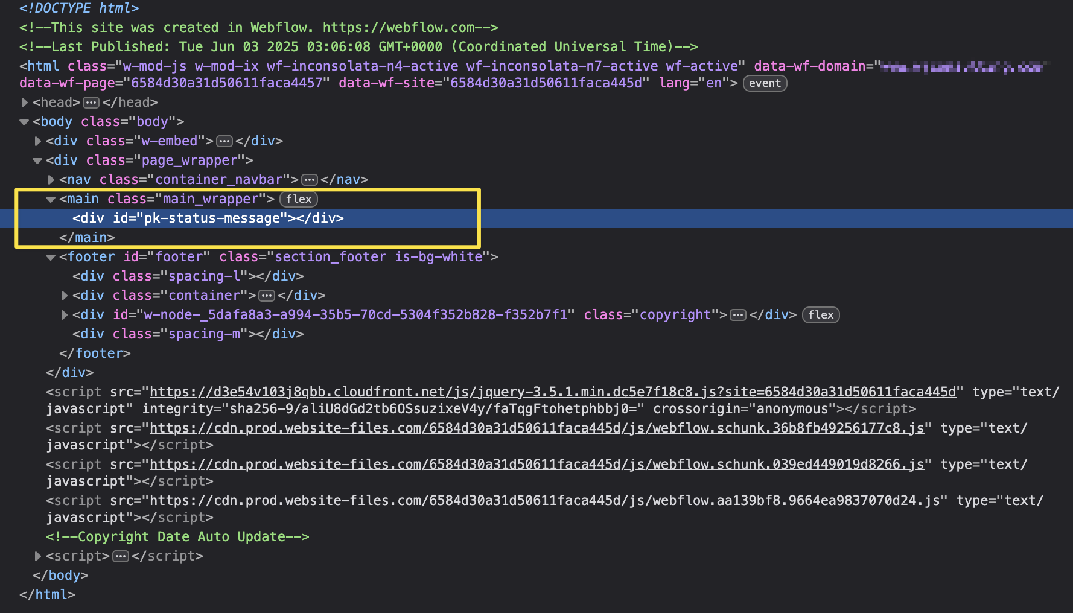Viewport: 1073px width, 613px height.
Task: Click the ellipsis badge in container div
Action: (x=267, y=296)
